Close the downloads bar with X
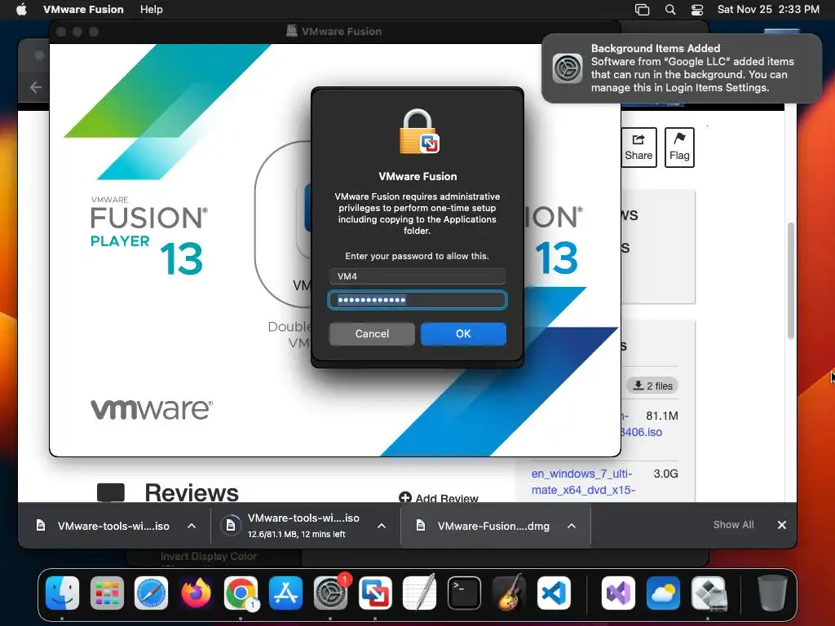Screen dimensions: 835x626 [x=782, y=525]
